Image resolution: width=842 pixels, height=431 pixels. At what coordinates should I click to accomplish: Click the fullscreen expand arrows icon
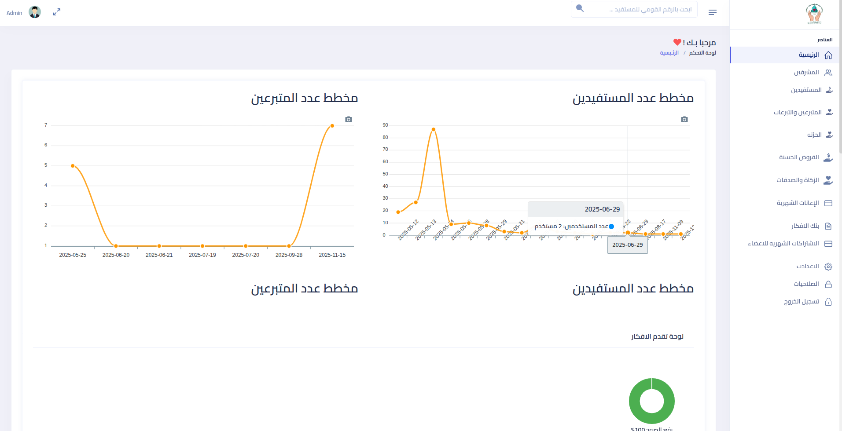click(x=57, y=12)
